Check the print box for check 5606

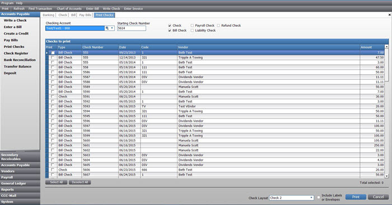click(x=53, y=170)
